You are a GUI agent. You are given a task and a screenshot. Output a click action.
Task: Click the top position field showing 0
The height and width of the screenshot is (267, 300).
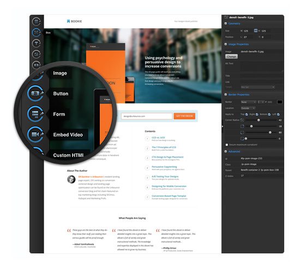point(266,37)
